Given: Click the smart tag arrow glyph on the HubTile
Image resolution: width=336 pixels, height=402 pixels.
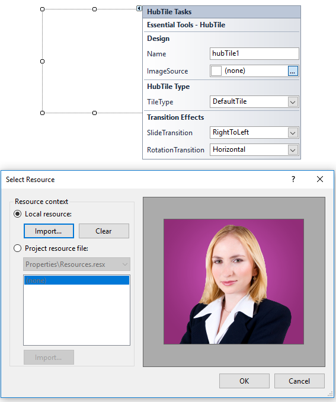Looking at the screenshot, I should (x=139, y=8).
